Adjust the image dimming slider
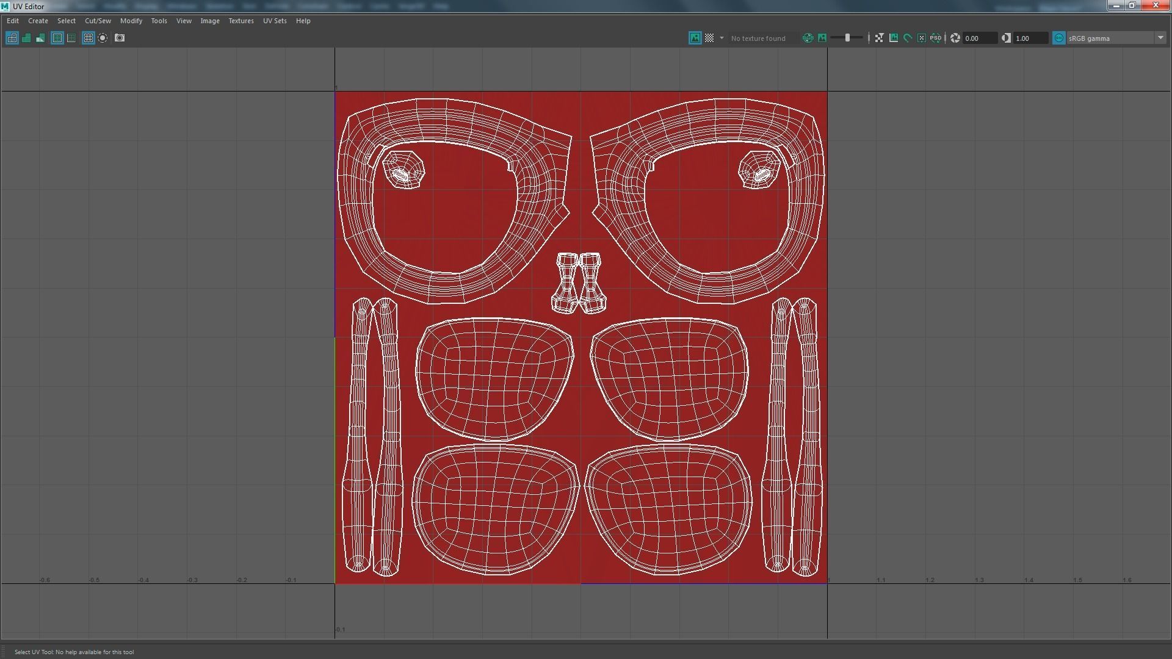The height and width of the screenshot is (659, 1172). click(x=847, y=38)
